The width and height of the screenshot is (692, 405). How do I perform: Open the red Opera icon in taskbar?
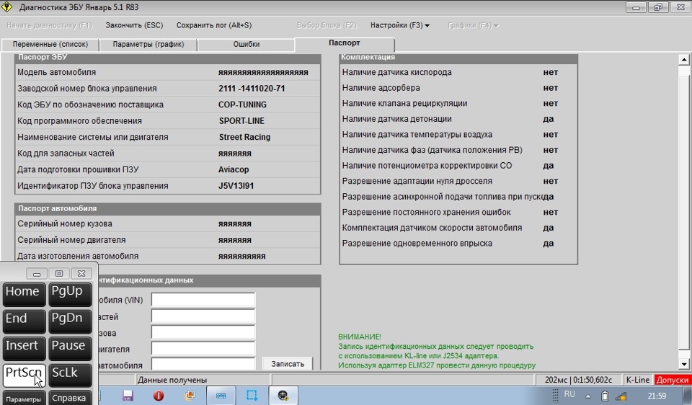[159, 395]
